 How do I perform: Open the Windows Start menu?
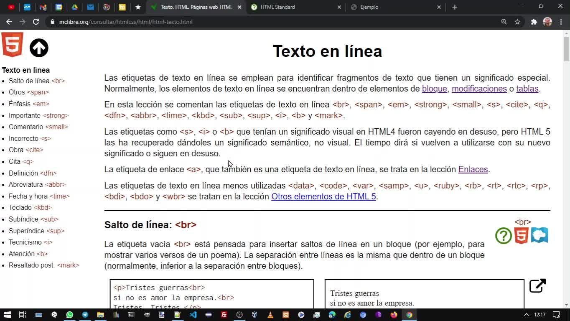pyautogui.click(x=7, y=315)
